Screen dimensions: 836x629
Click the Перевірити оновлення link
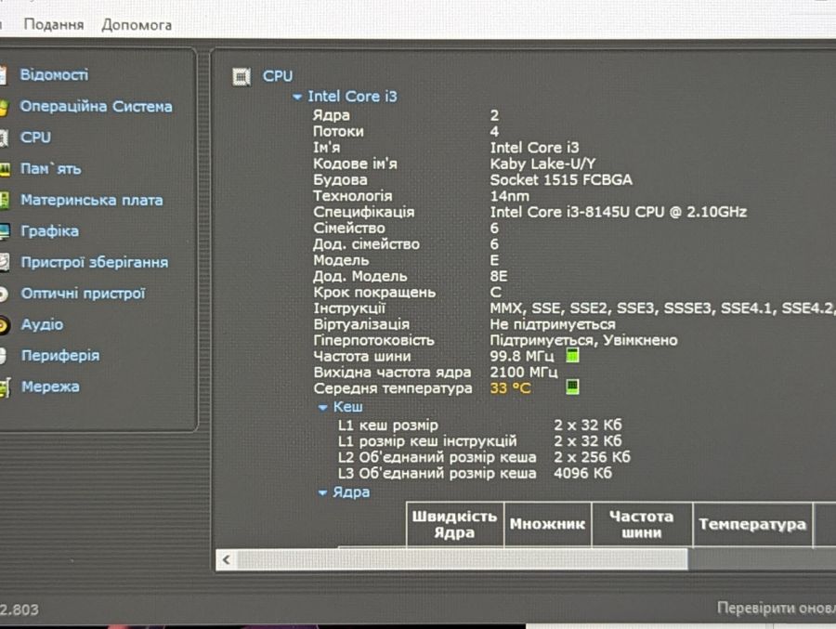coord(777,608)
